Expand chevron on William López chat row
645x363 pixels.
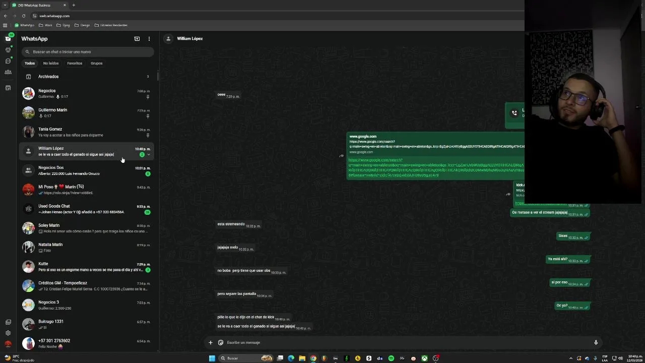[149, 155]
